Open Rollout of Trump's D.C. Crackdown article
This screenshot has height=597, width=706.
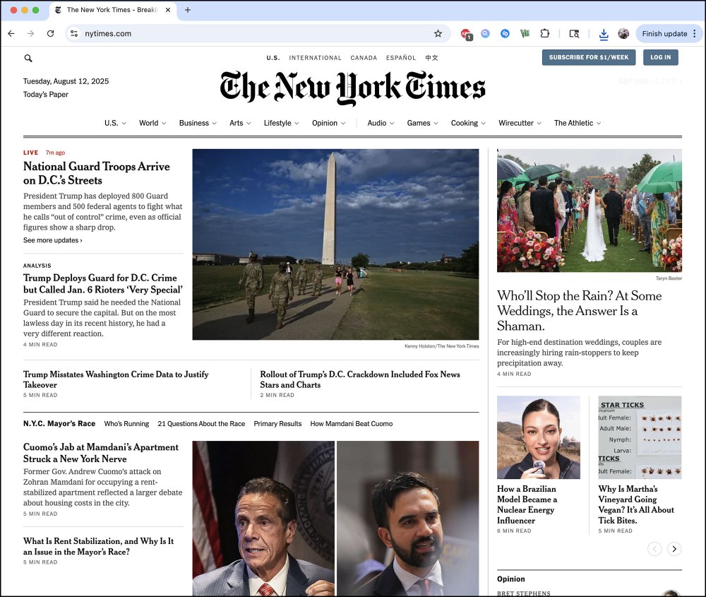point(360,379)
